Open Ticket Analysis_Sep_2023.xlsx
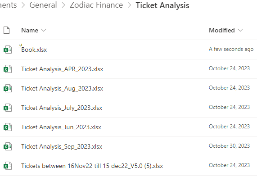The width and height of the screenshot is (257, 186). pyautogui.click(x=62, y=146)
